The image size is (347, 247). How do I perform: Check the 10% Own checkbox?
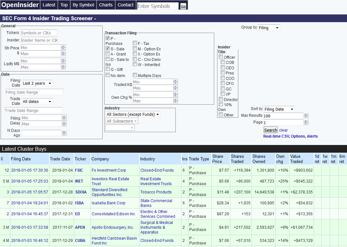221,104
